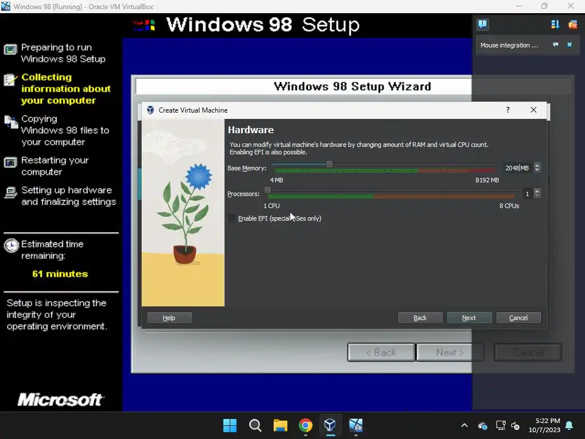Decrease Base Memory with down arrow

[x=537, y=170]
